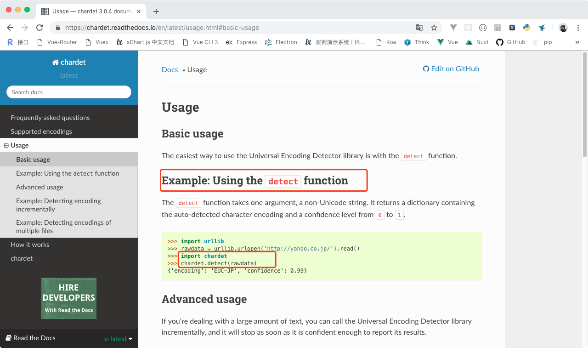This screenshot has height=348, width=588.
Task: Focus the Search docs field
Action: click(x=69, y=92)
